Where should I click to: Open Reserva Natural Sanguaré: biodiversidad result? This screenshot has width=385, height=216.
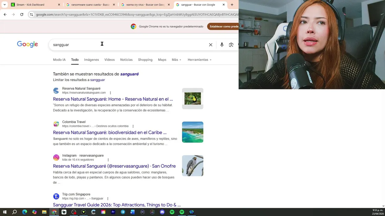109,132
